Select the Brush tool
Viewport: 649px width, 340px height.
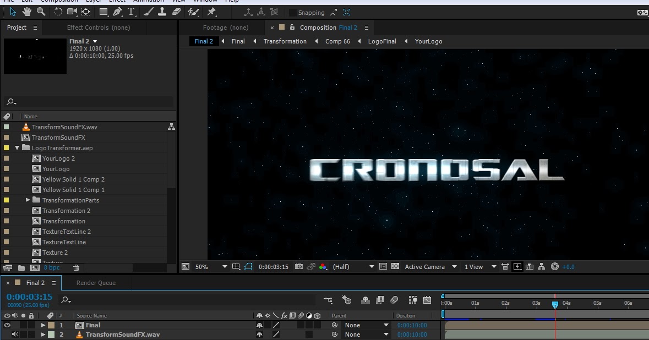click(148, 12)
